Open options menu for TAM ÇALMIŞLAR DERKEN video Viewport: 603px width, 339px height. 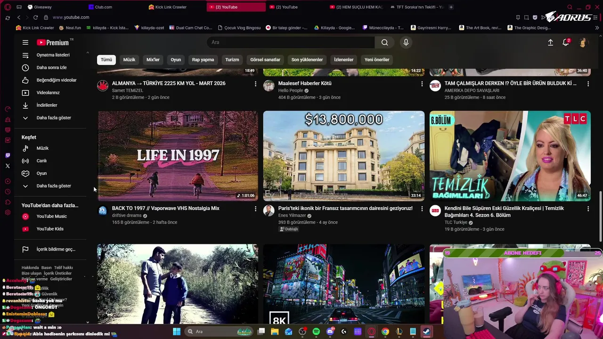[588, 84]
